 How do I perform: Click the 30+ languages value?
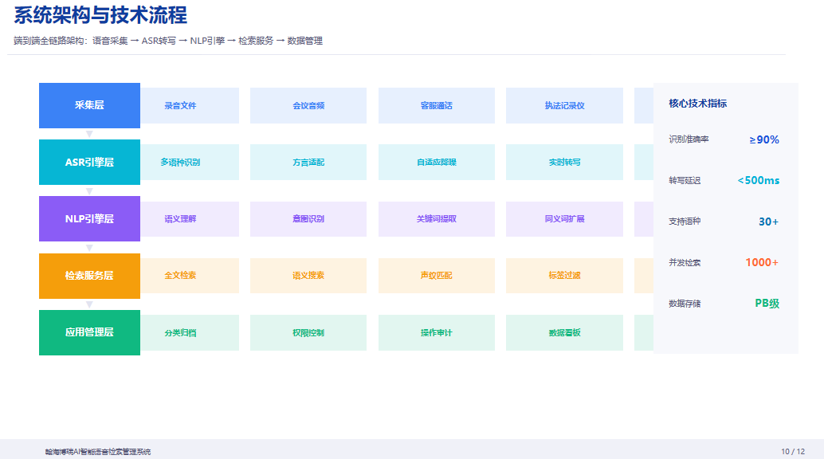(x=768, y=222)
